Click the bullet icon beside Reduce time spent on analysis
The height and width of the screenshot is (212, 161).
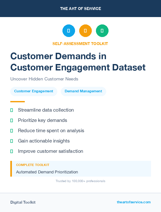point(12,131)
